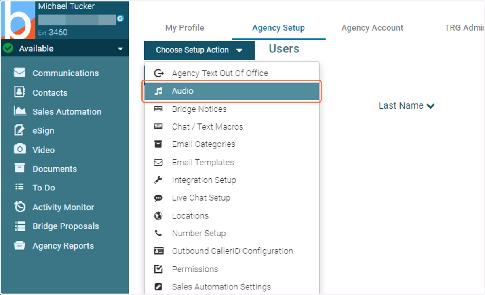
Task: Click the Locations globe icon
Action: (x=158, y=215)
